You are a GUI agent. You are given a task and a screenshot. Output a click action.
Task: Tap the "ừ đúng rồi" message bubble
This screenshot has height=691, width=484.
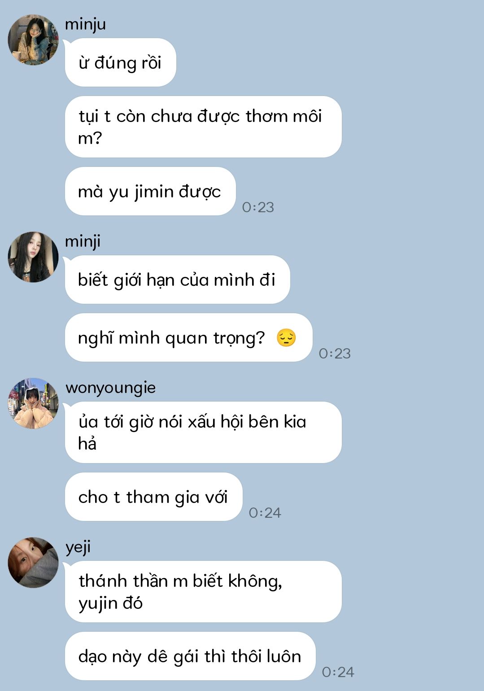120,62
